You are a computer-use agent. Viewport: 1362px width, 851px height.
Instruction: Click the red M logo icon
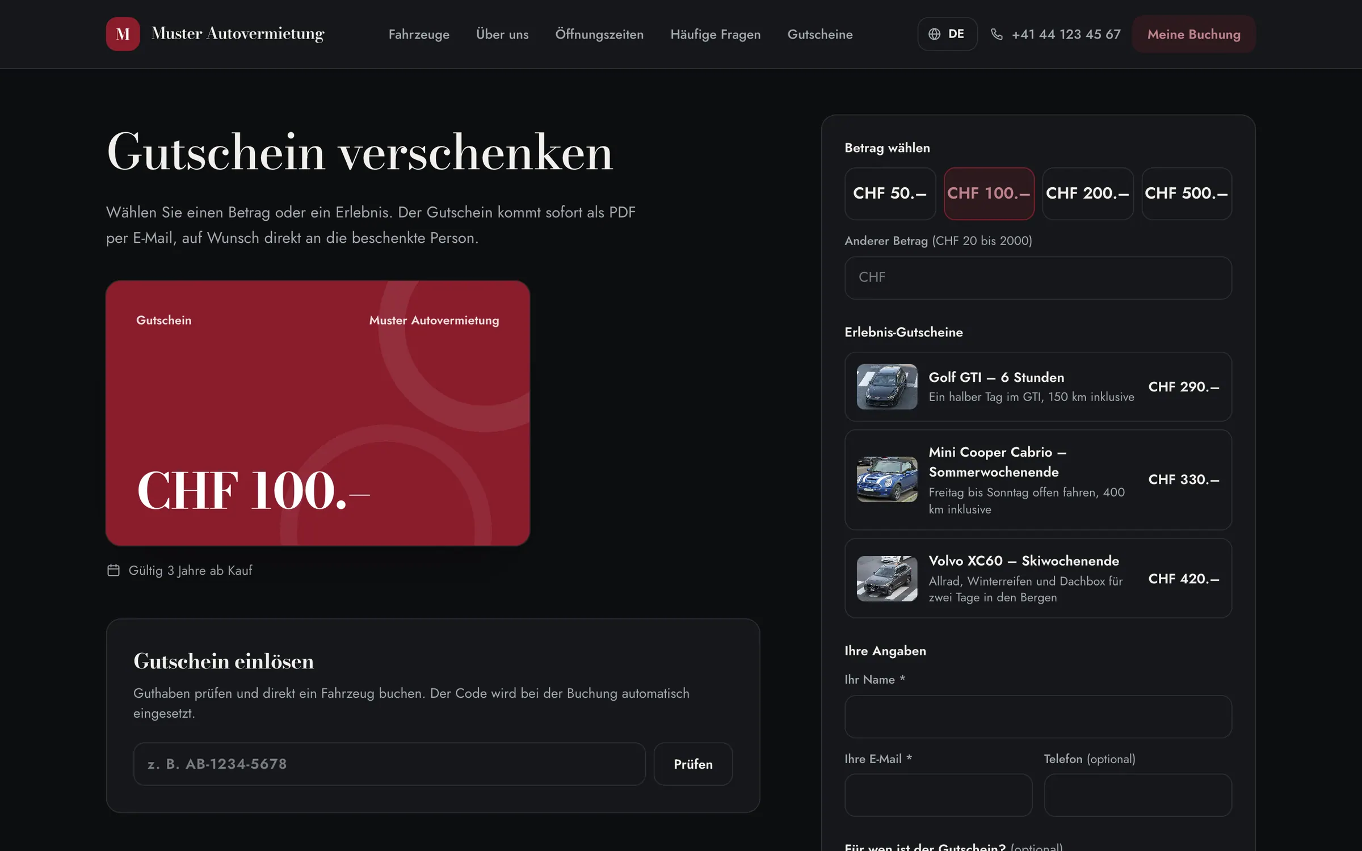[123, 34]
